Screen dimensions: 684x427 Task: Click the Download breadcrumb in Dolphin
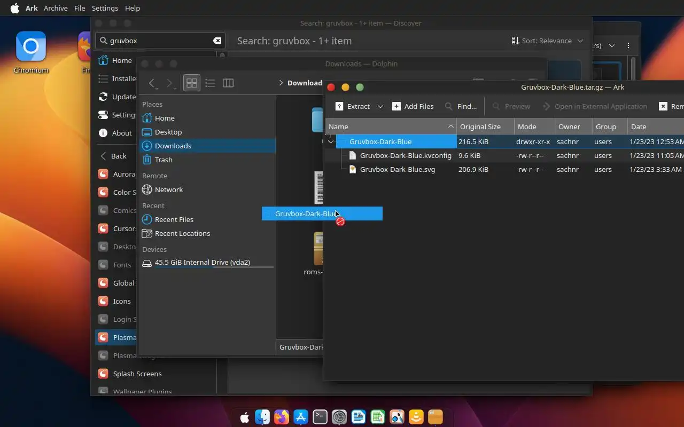(x=305, y=83)
